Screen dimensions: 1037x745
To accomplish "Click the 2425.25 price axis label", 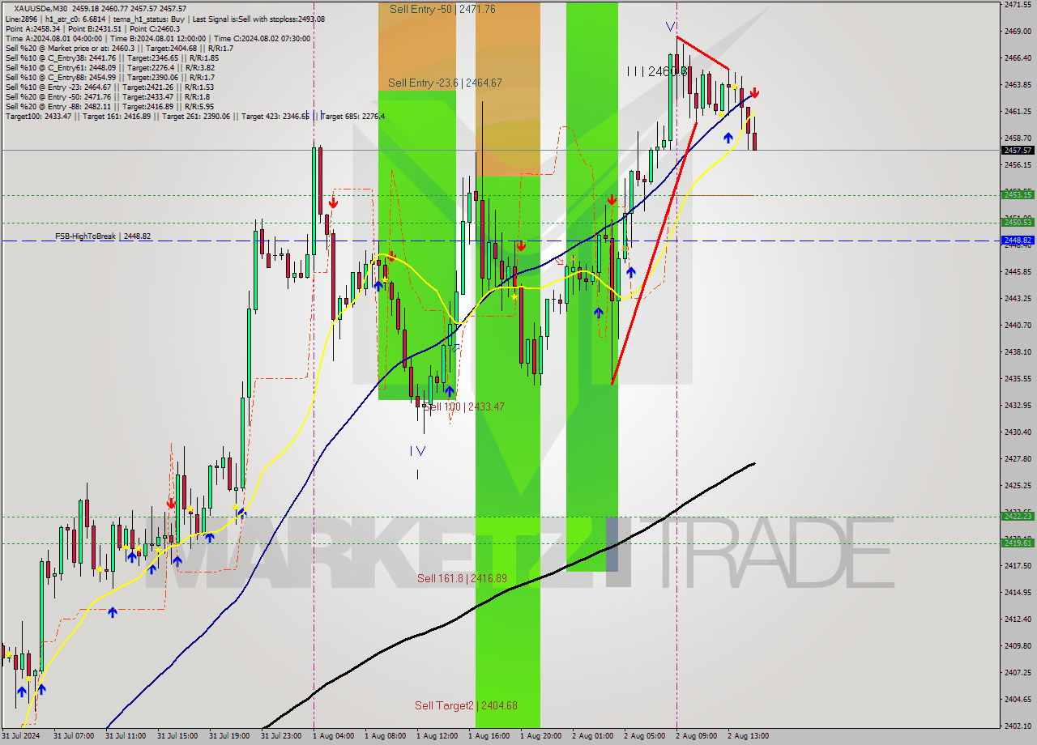I will [x=1018, y=485].
